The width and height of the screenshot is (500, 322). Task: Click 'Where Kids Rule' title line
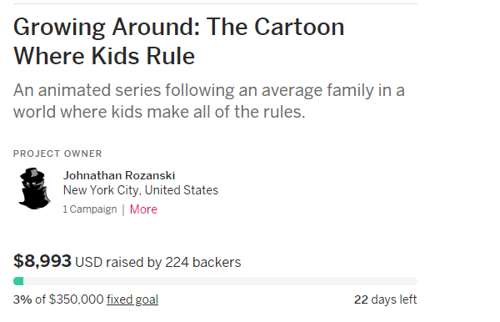[104, 56]
